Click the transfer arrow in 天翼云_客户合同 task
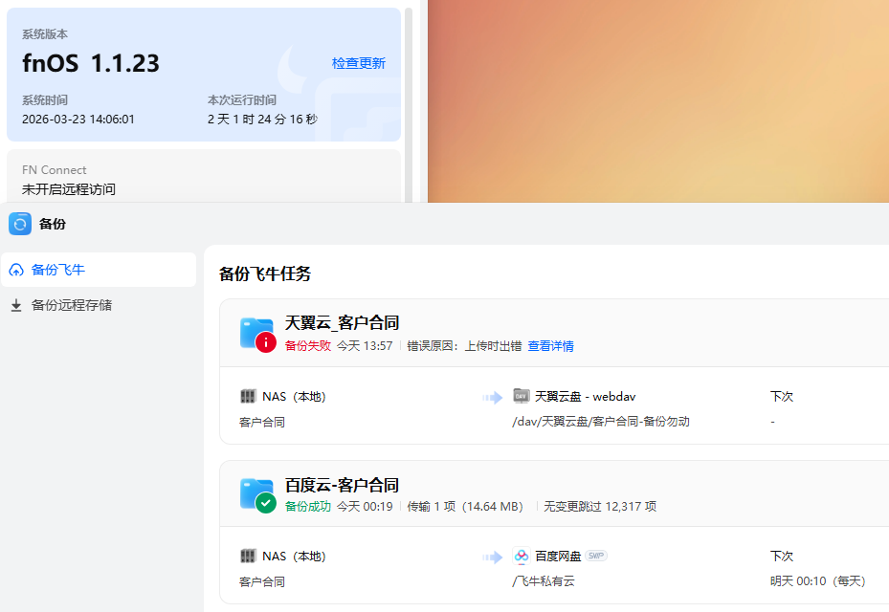The image size is (889, 612). tap(492, 397)
